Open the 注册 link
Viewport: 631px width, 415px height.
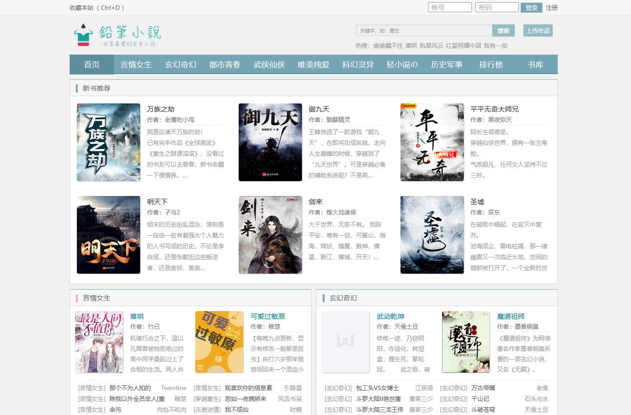(x=551, y=8)
